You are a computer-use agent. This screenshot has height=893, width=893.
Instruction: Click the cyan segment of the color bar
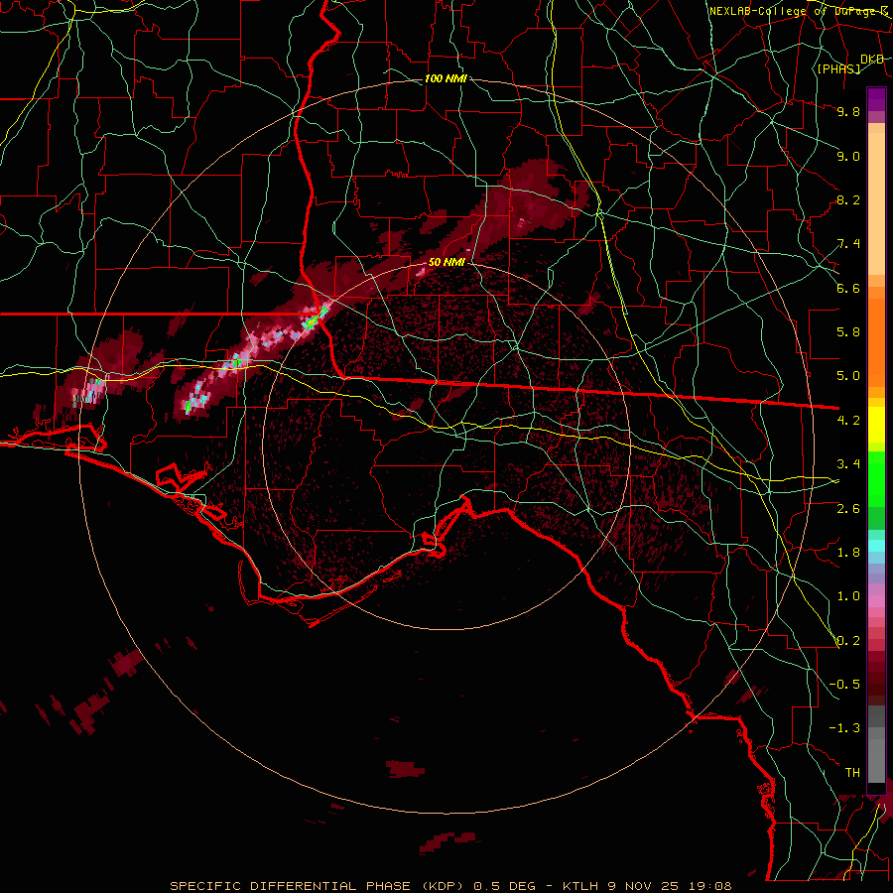876,545
